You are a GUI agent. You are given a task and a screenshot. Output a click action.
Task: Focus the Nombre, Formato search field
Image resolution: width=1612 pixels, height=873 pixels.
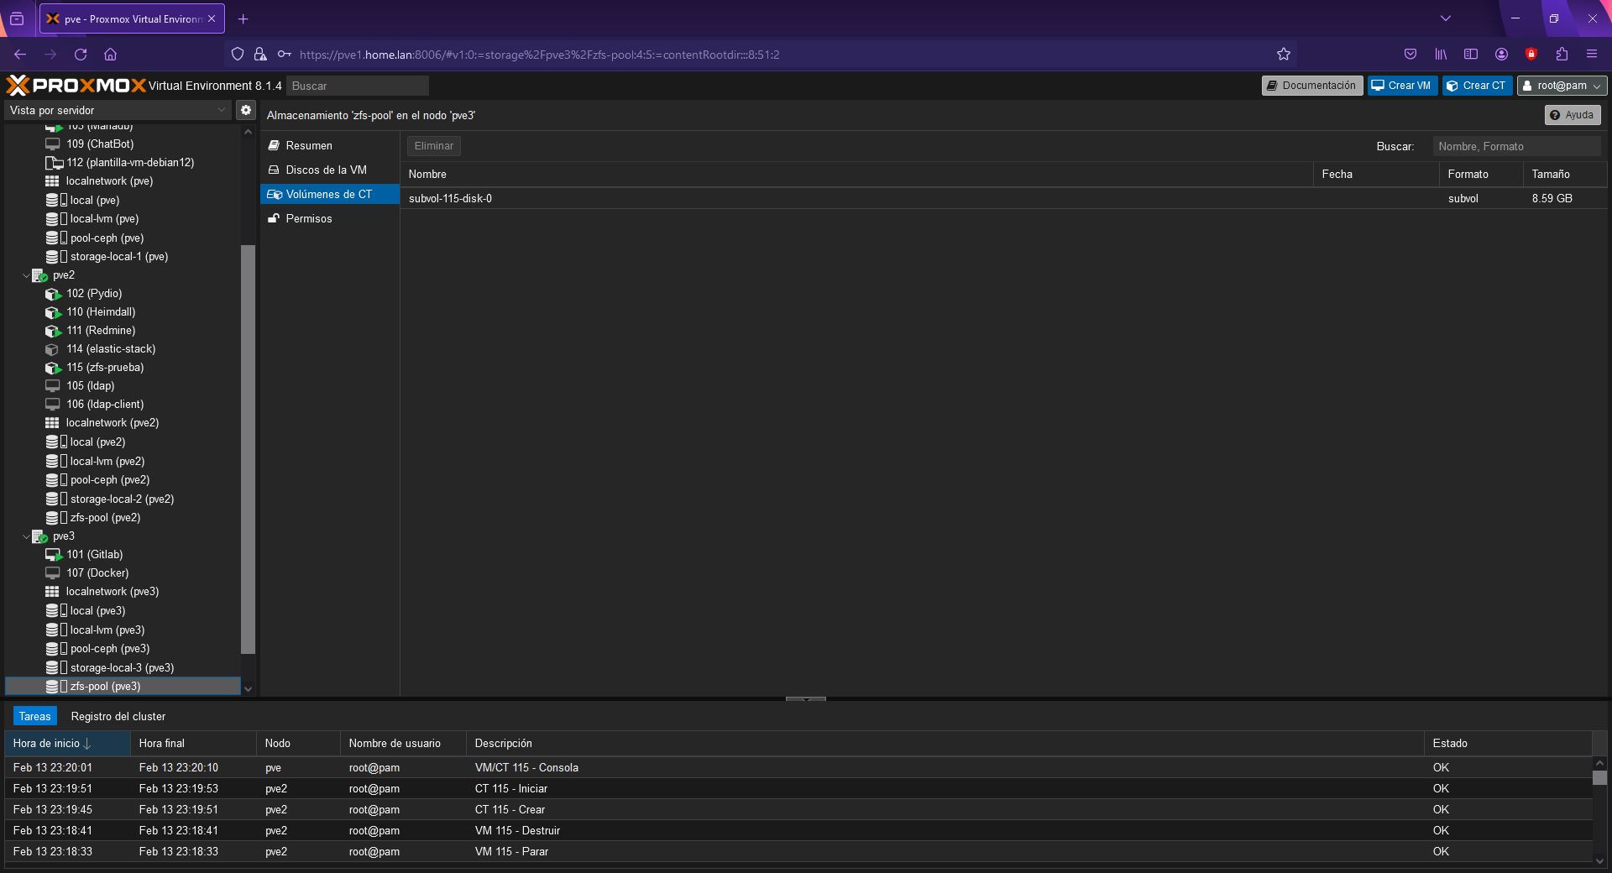1517,146
